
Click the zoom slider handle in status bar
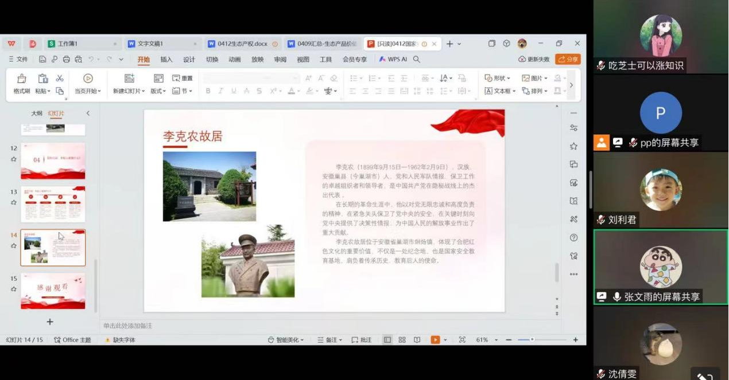[x=532, y=340]
